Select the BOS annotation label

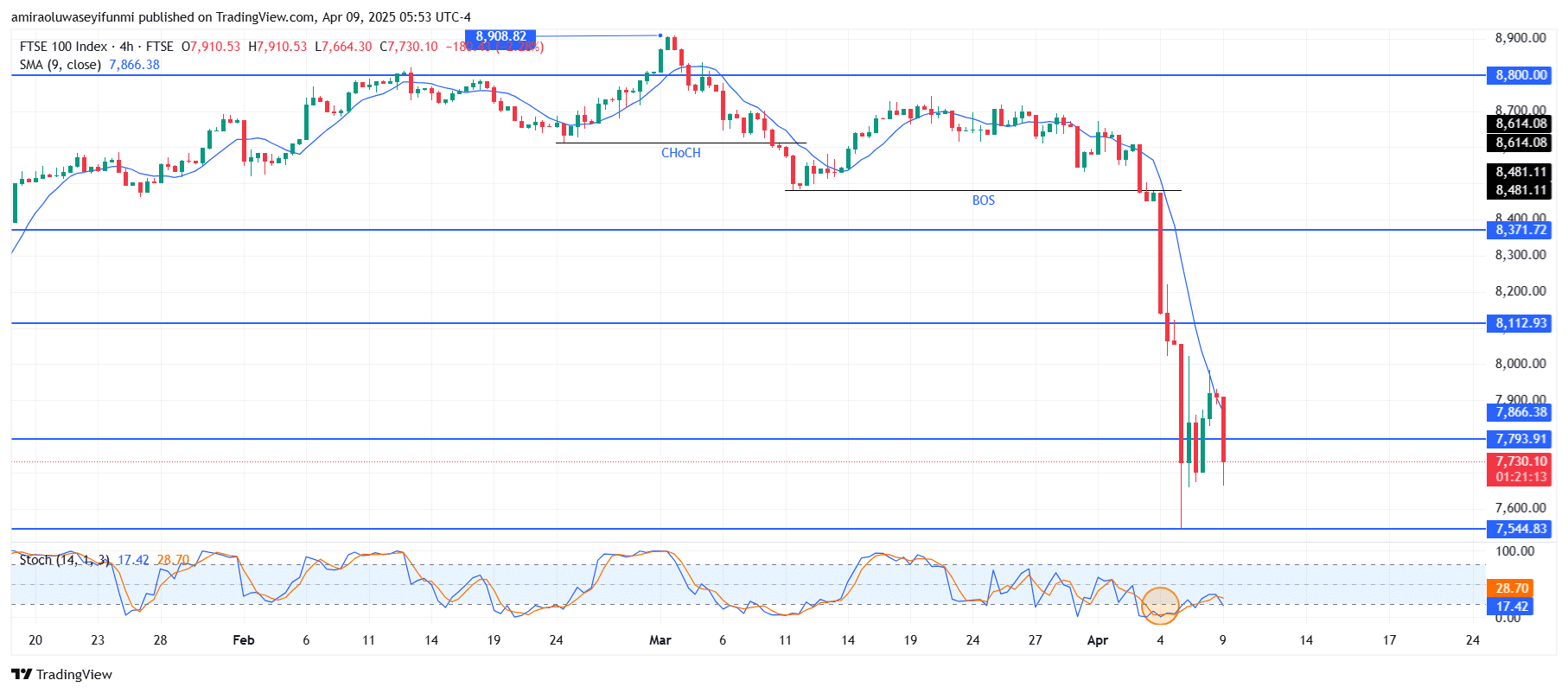pyautogui.click(x=983, y=200)
